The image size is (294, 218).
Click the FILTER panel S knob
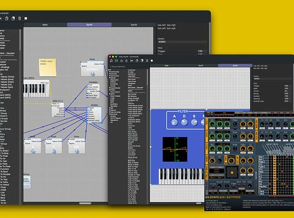pyautogui.click(x=194, y=122)
